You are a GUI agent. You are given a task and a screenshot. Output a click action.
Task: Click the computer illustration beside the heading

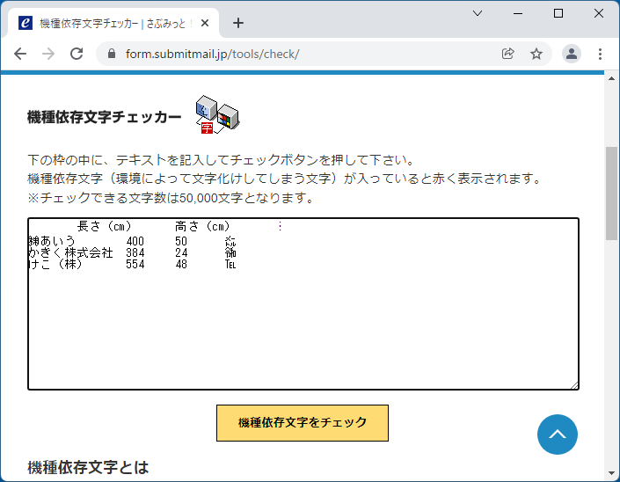[x=216, y=115]
